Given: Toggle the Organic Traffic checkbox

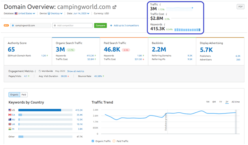Looking at the screenshot, I should click(x=93, y=141).
